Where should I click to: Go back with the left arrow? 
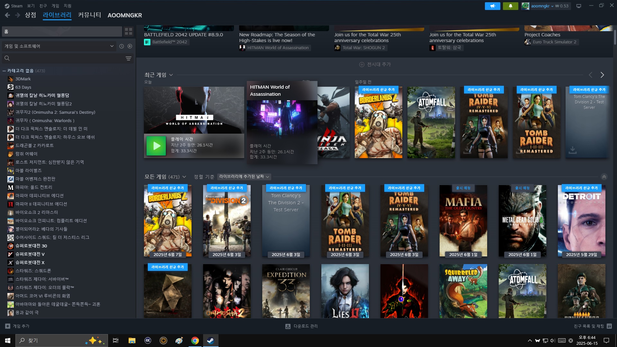click(x=7, y=15)
